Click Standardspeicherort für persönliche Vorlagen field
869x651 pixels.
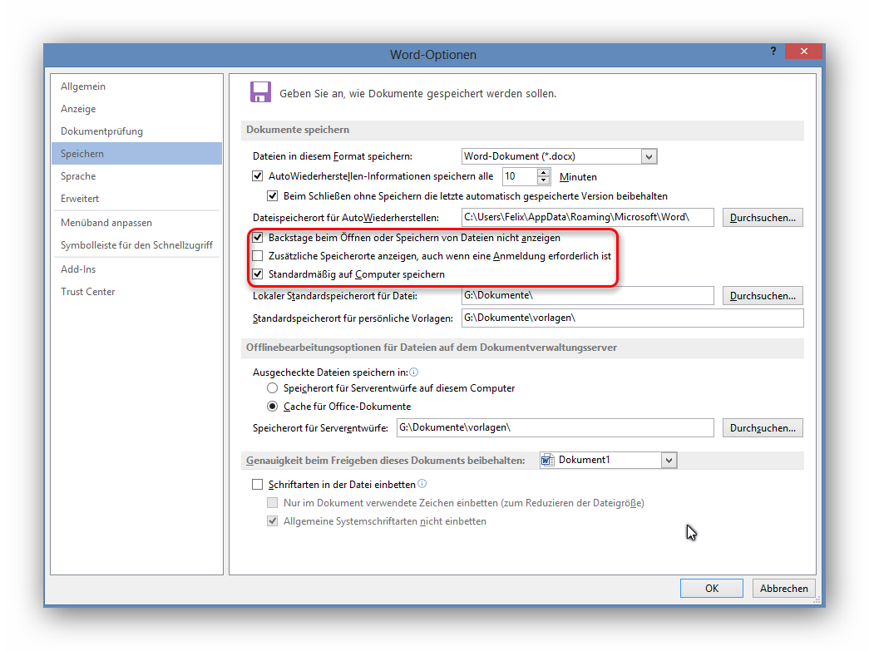tap(632, 318)
